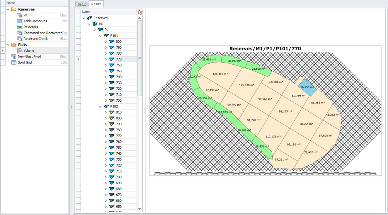This screenshot has width=388, height=215.
Task: Click the Reserves root node icon
Action: tap(90, 18)
